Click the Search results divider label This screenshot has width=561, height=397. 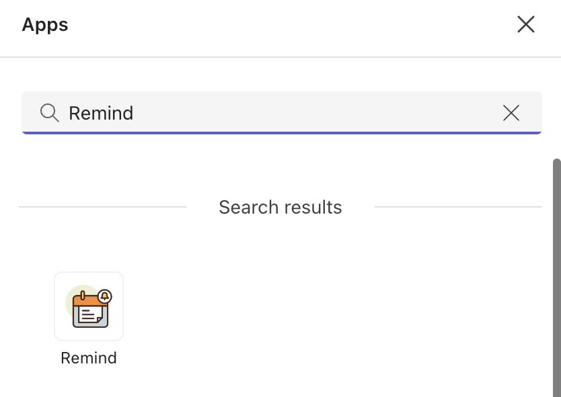click(280, 207)
